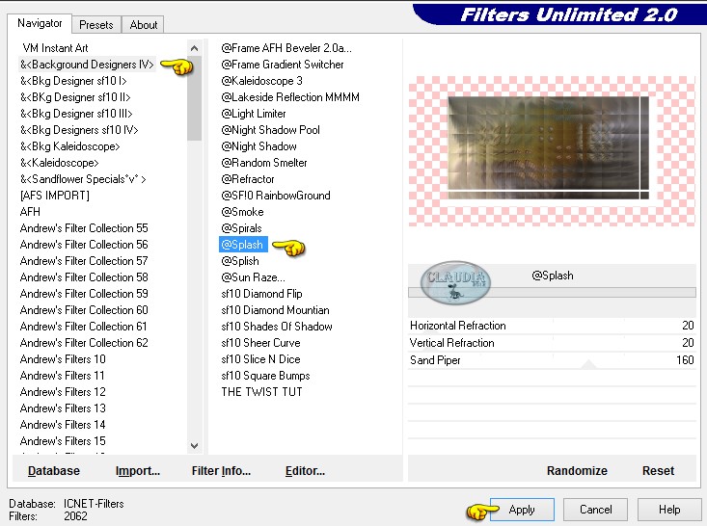Choose sf10 Square Bumps filter
Viewport: 707px width, 526px height.
(x=265, y=376)
